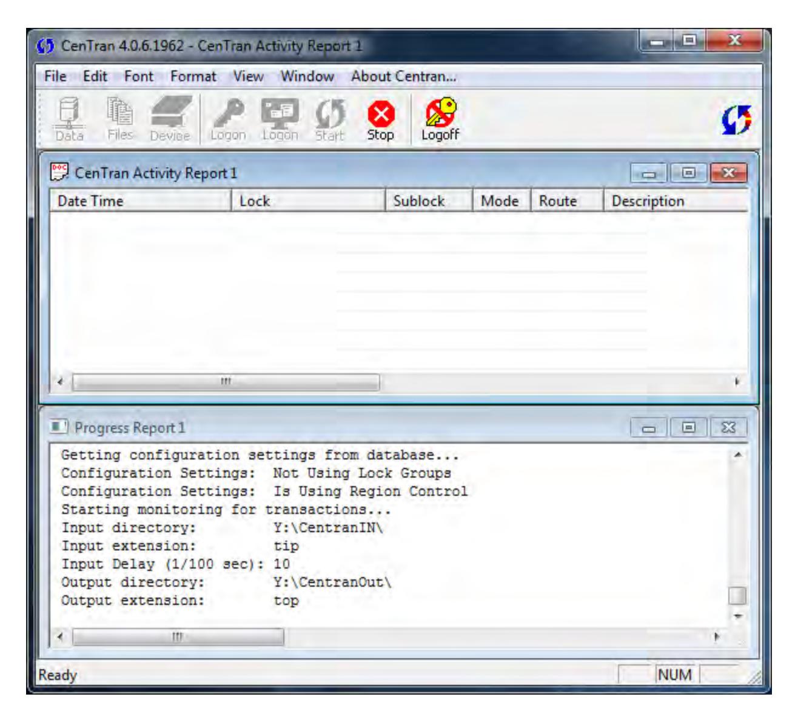
Task: Click Activity Report scroll left arrow
Action: [x=60, y=382]
